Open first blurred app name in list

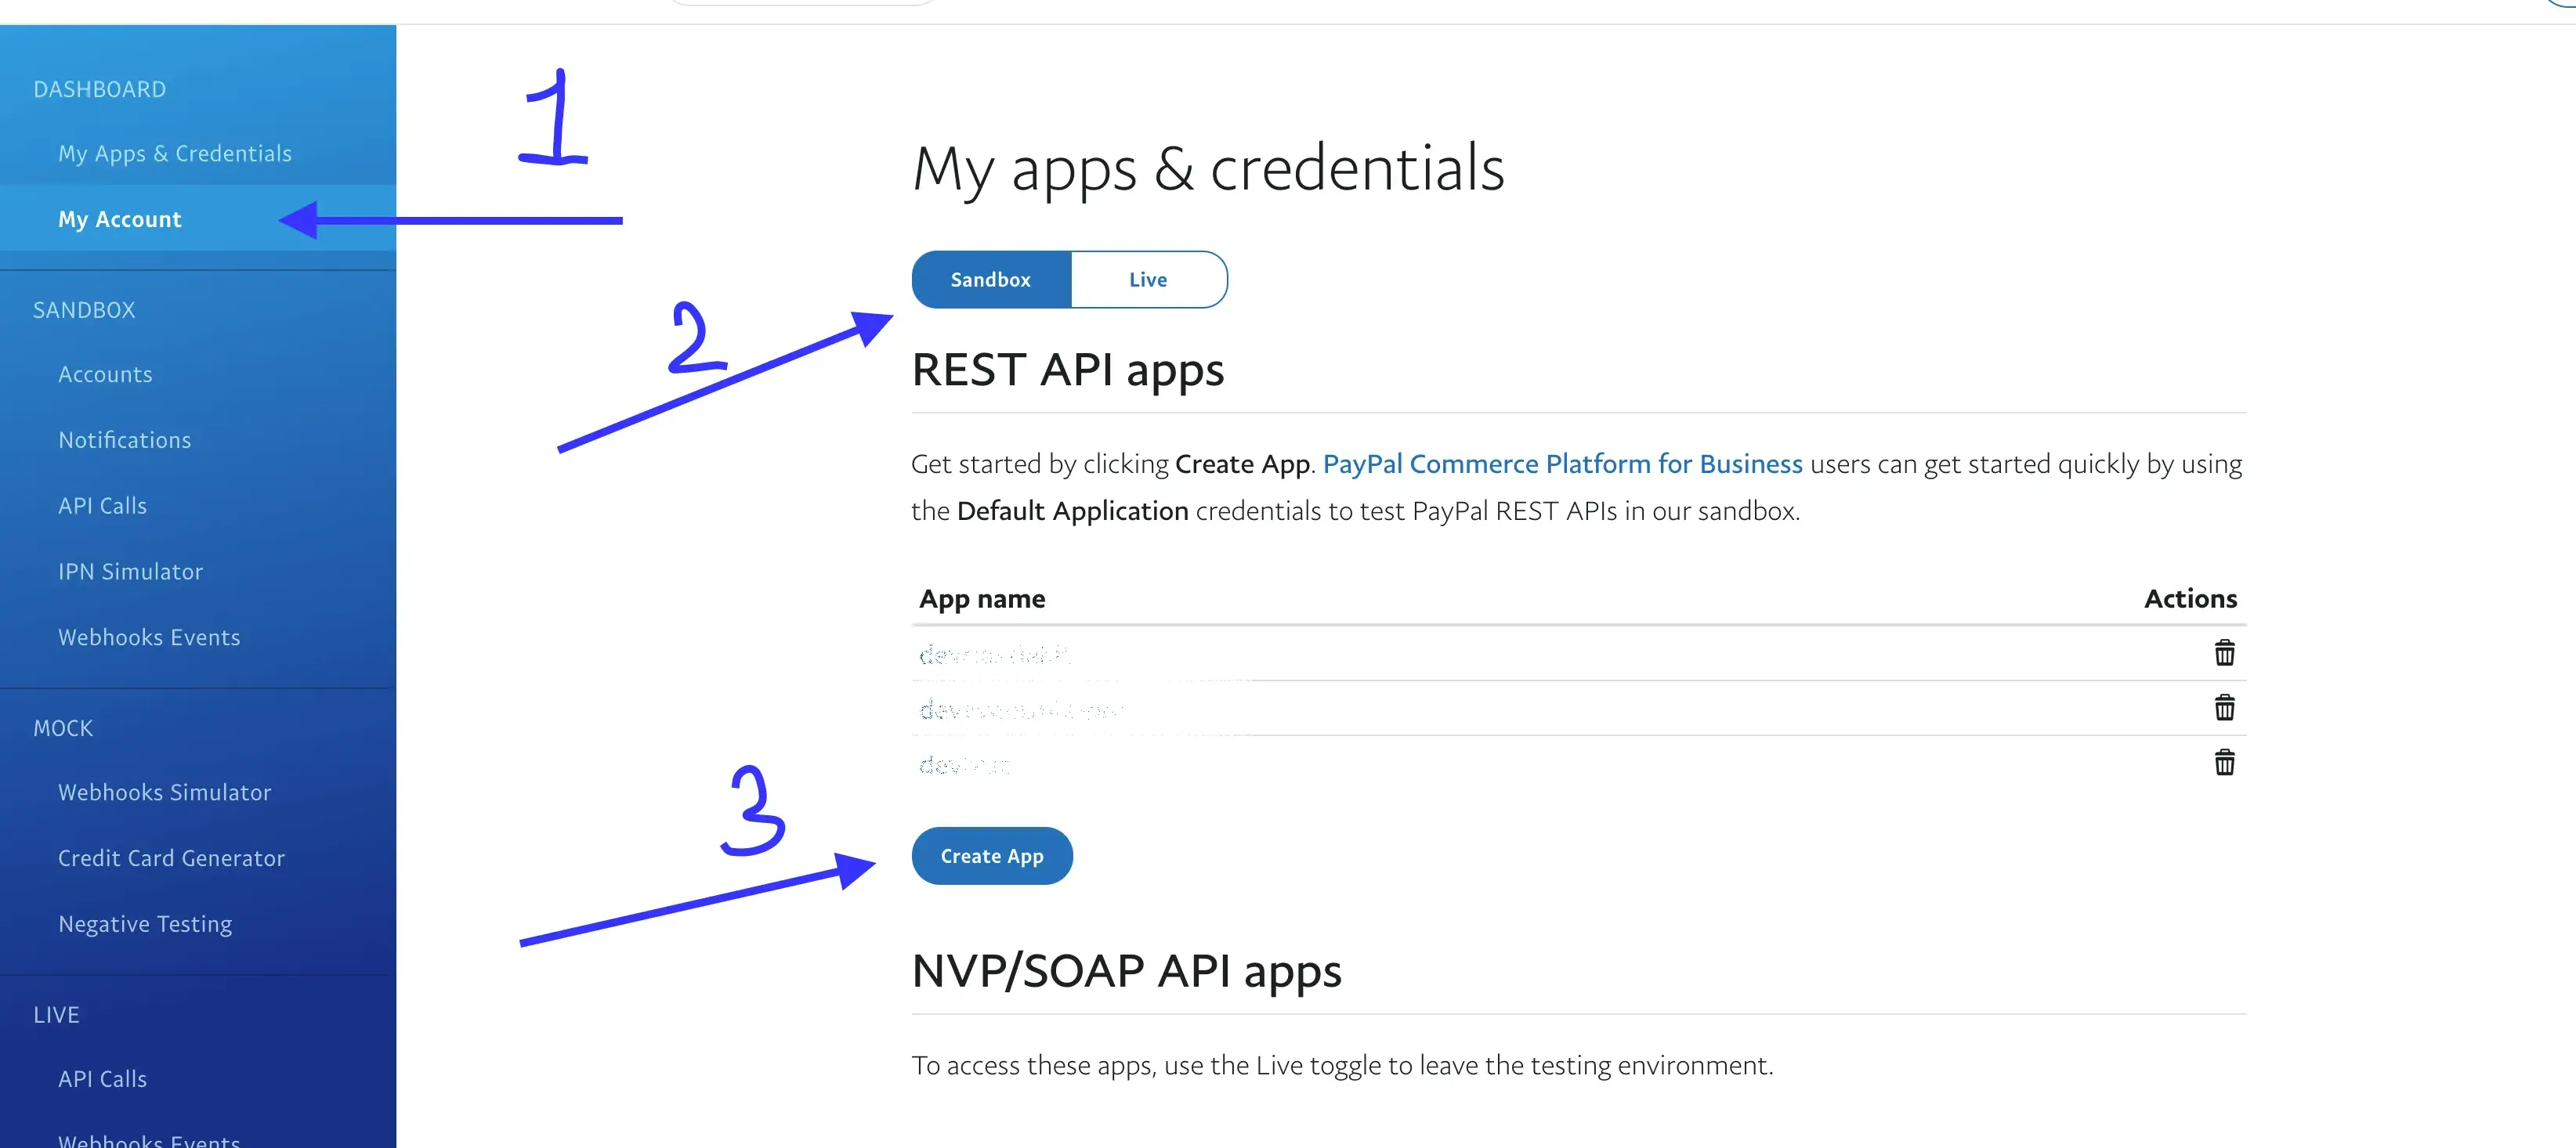click(994, 655)
